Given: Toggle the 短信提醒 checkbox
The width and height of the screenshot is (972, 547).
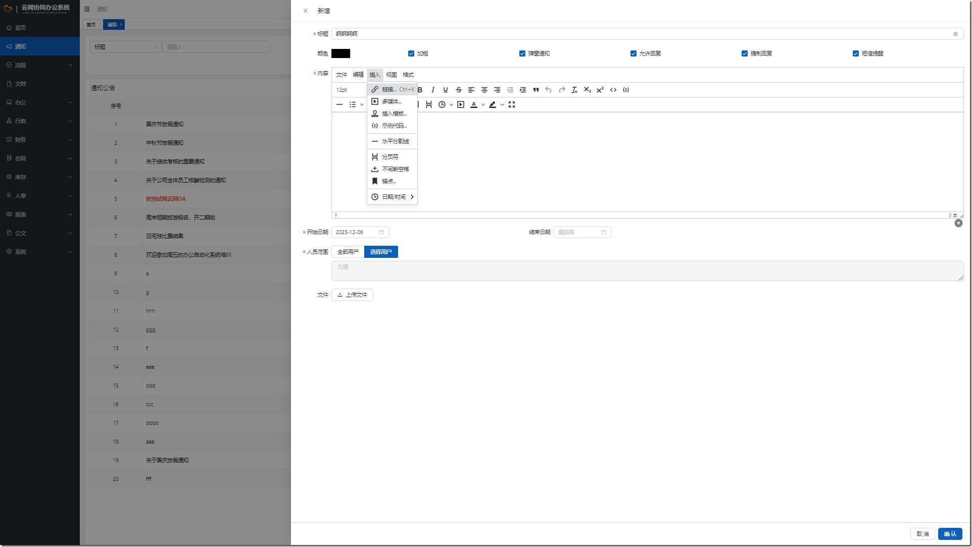Looking at the screenshot, I should point(856,53).
